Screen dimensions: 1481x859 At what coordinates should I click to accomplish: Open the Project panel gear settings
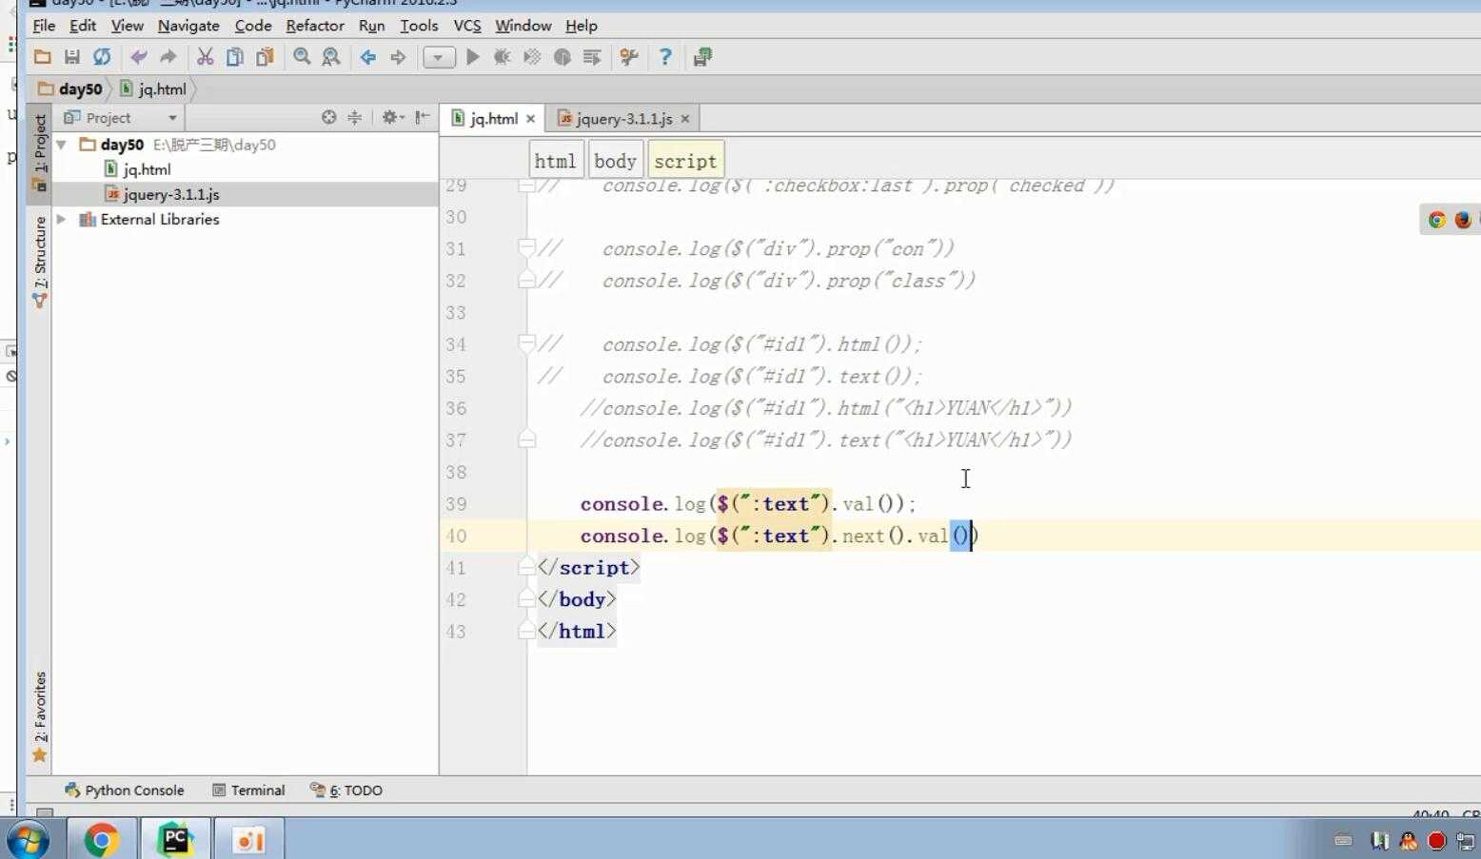(x=392, y=117)
